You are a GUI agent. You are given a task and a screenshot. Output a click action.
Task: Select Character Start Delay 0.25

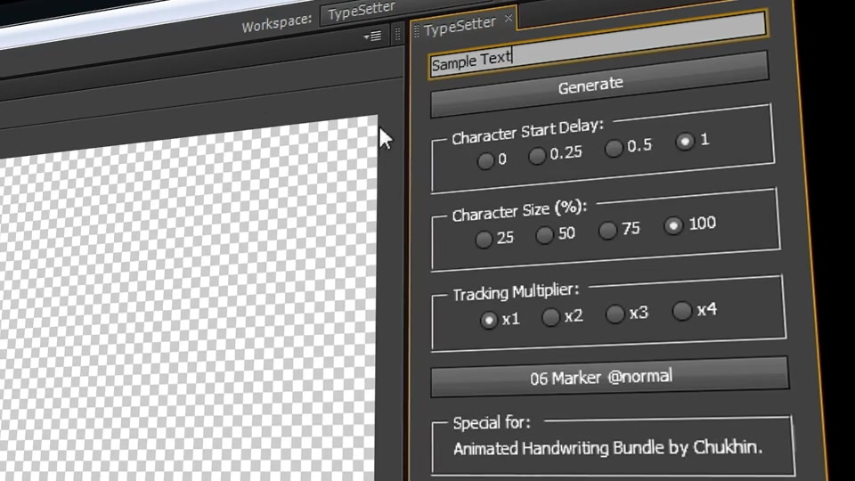537,156
